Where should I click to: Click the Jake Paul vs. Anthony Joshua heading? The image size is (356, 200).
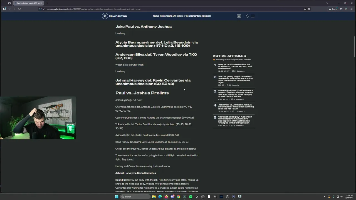tap(144, 27)
